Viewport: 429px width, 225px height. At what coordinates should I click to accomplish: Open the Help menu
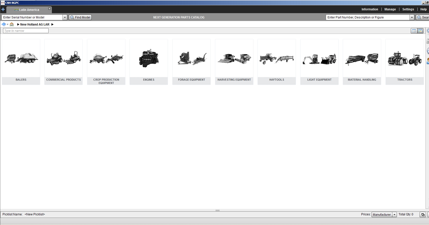click(423, 9)
